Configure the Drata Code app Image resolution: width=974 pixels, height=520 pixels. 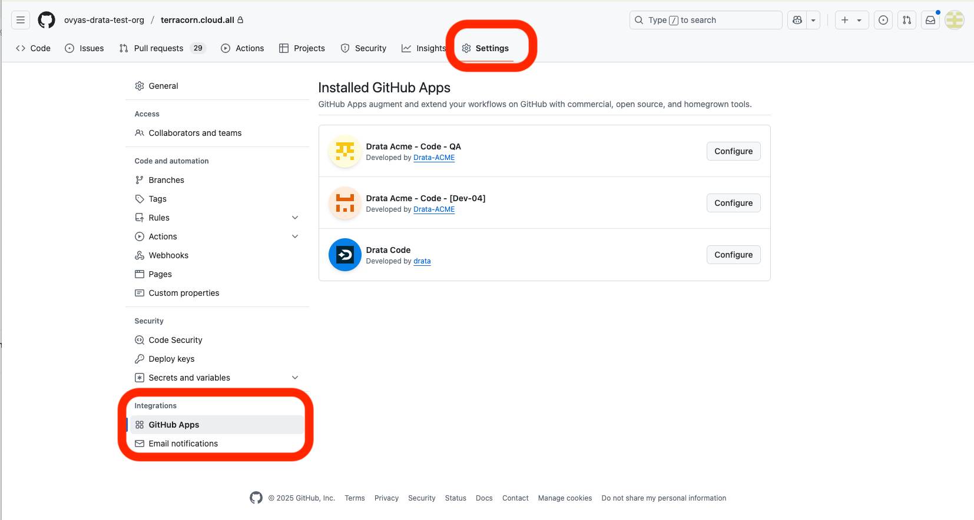click(734, 255)
